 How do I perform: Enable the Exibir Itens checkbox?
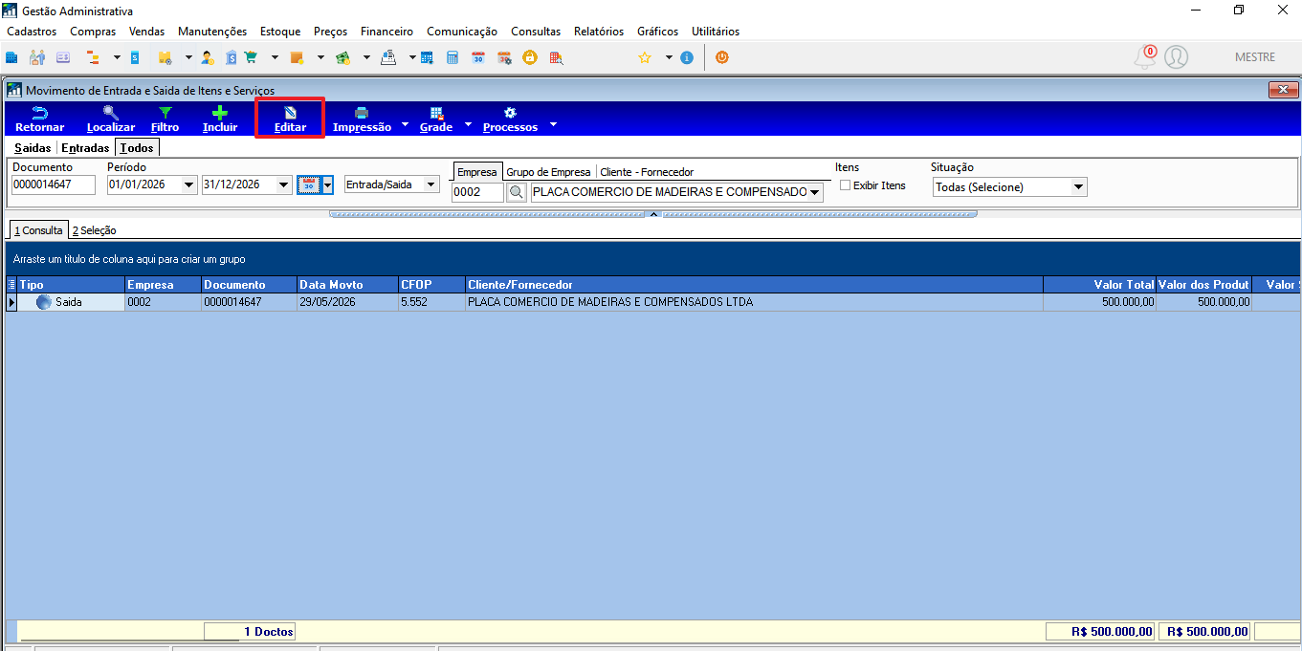[x=845, y=185]
